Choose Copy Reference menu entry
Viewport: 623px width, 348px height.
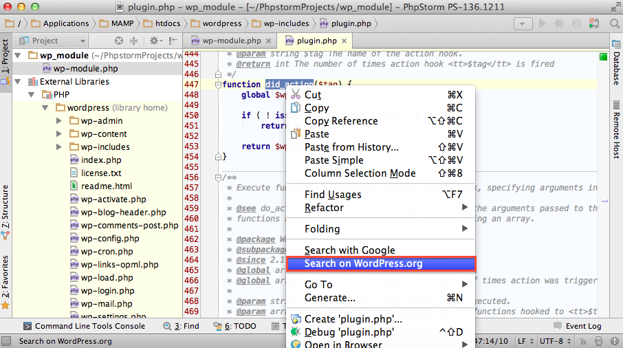[x=380, y=121]
